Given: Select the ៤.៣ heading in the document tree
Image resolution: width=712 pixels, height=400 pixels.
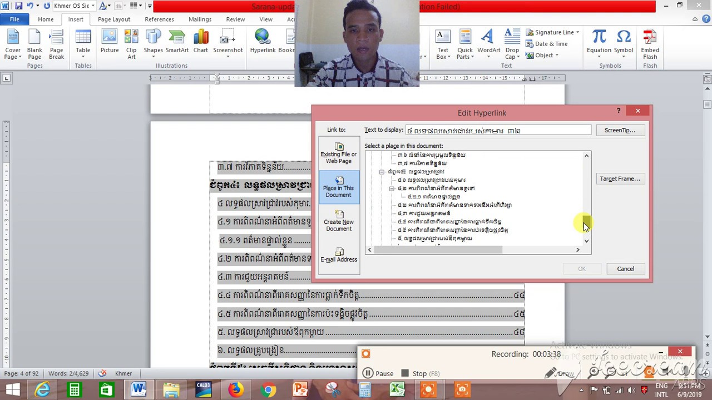Looking at the screenshot, I should [424, 213].
